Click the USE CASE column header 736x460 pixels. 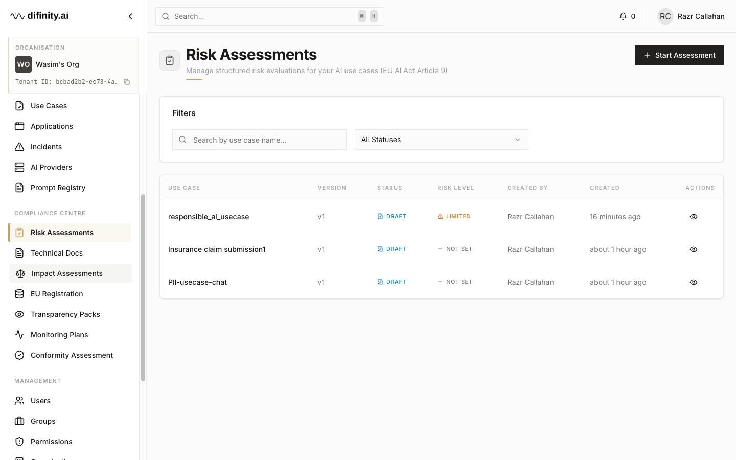[x=184, y=188]
